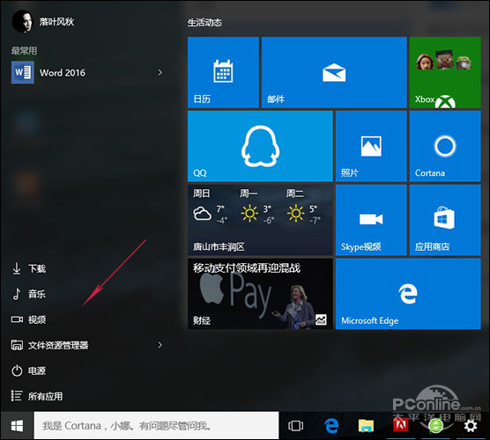Image resolution: width=490 pixels, height=440 pixels.
Task: Open the QQ penguin tile
Action: point(260,146)
